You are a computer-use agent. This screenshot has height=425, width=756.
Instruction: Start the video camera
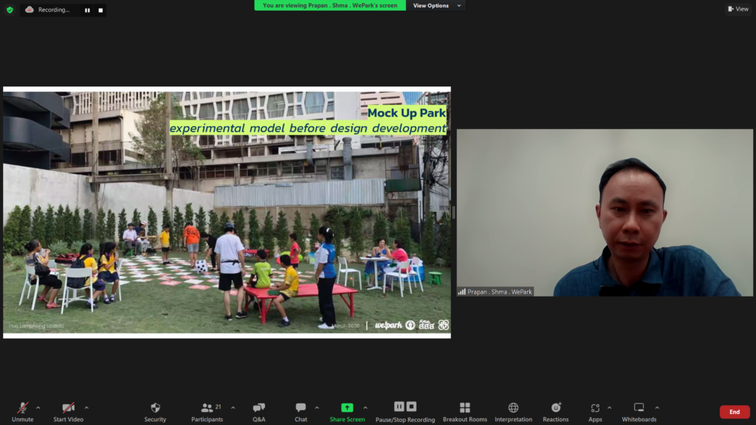point(68,408)
